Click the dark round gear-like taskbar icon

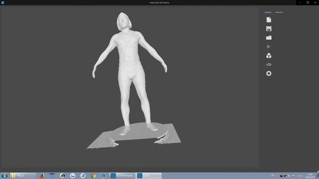[x=103, y=176]
